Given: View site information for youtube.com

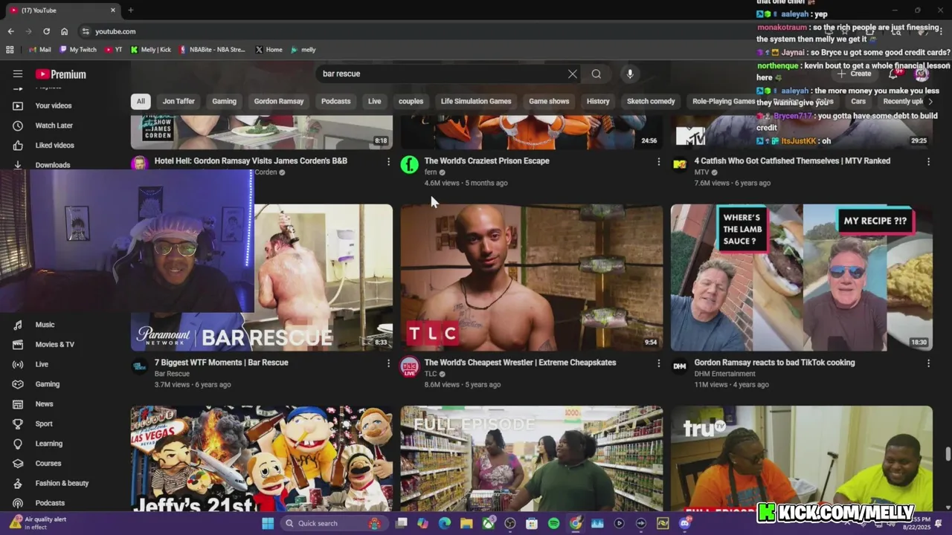Looking at the screenshot, I should click(x=86, y=31).
